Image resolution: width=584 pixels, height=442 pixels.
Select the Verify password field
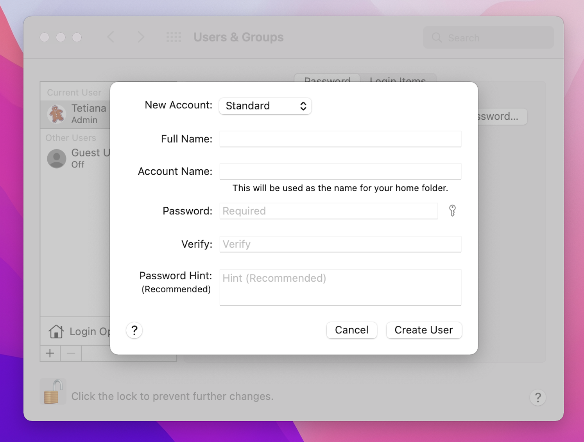click(340, 244)
